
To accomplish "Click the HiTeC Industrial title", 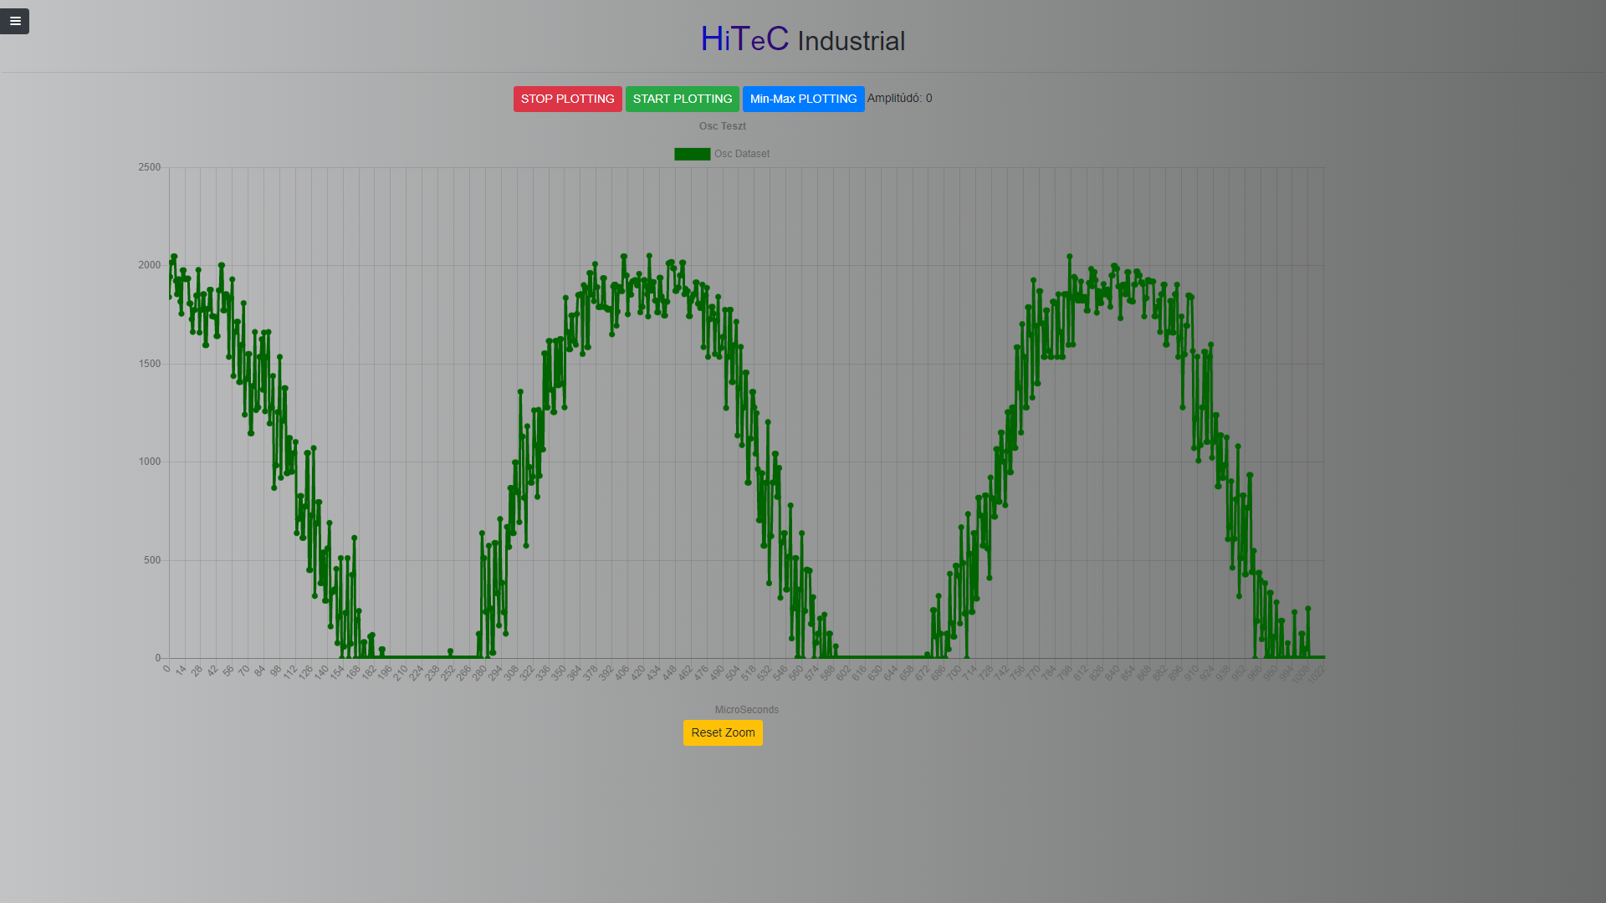I will tap(802, 39).
